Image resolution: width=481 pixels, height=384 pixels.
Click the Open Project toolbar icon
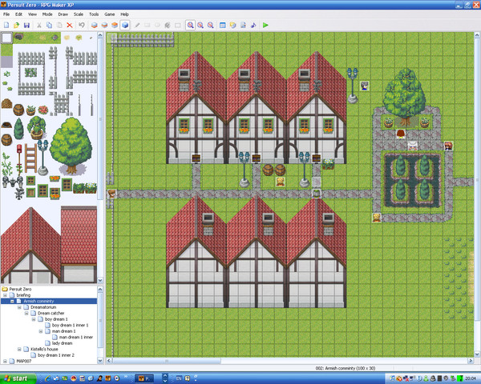click(17, 25)
